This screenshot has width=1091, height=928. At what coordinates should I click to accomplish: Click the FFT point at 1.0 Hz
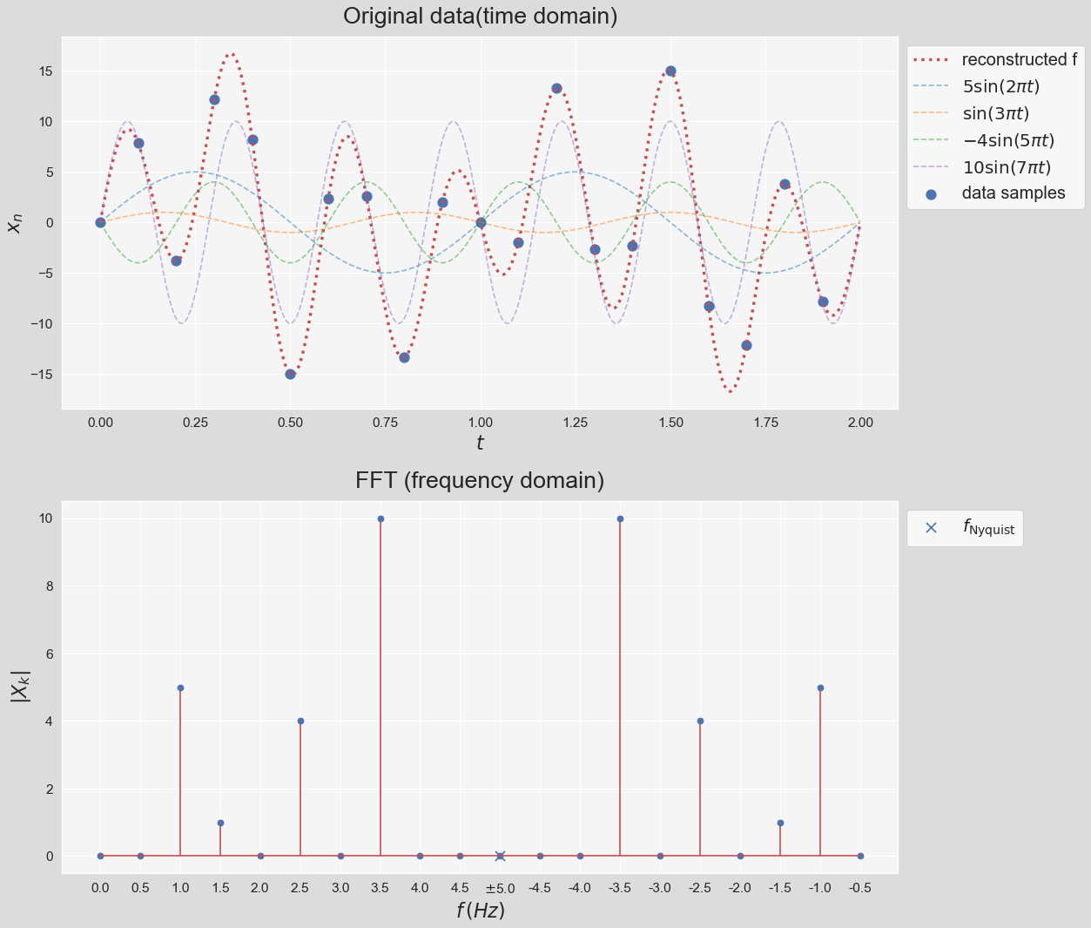pyautogui.click(x=180, y=688)
